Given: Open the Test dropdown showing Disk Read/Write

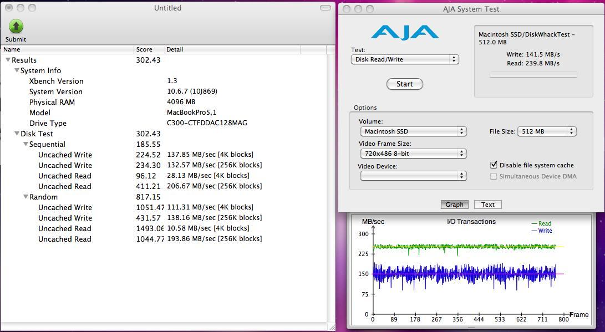Looking at the screenshot, I should click(x=405, y=59).
